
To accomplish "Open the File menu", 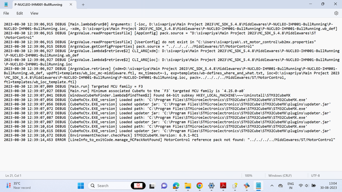I will coord(6,13).
